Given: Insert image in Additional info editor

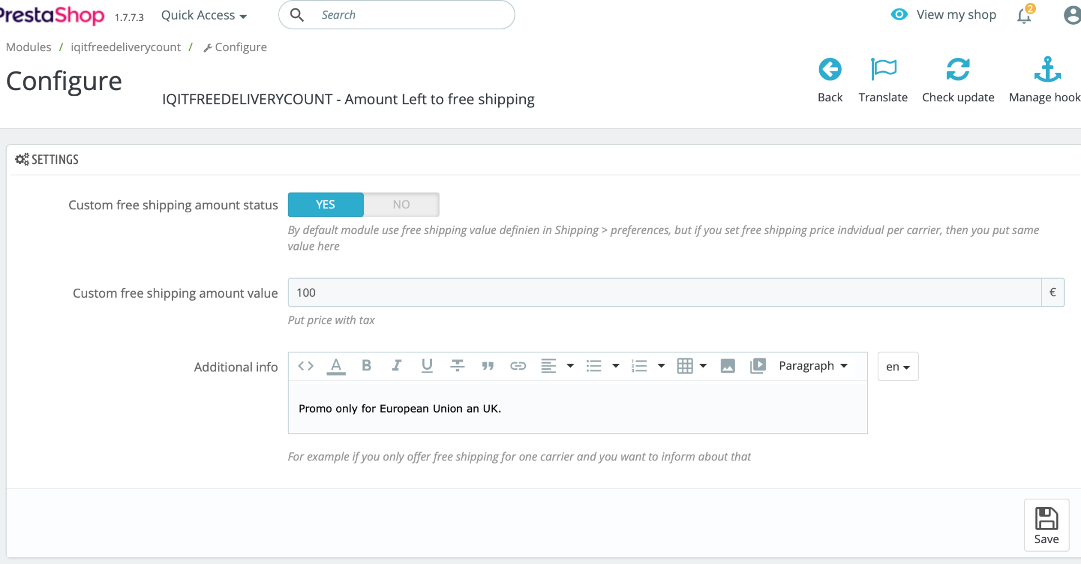Looking at the screenshot, I should tap(727, 366).
